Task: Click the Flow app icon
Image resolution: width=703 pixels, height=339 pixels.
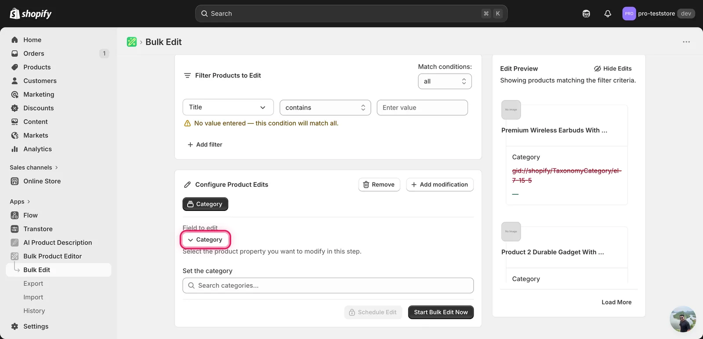Action: [14, 215]
